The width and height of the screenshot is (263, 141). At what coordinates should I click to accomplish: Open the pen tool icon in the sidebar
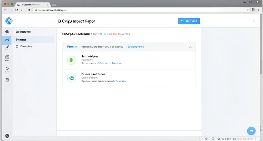[x=7, y=48]
